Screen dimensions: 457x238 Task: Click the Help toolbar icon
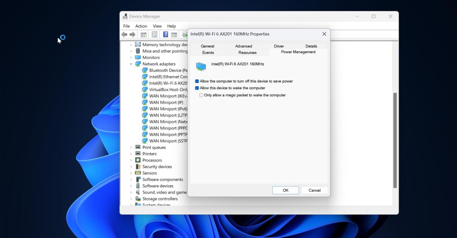[x=165, y=34]
